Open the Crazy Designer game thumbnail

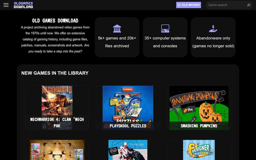199,150
